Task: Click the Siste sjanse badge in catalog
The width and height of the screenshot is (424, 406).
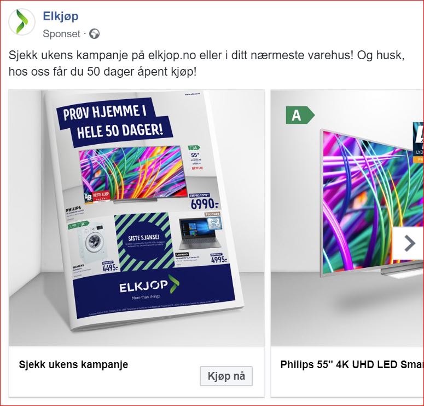Action: coord(144,242)
